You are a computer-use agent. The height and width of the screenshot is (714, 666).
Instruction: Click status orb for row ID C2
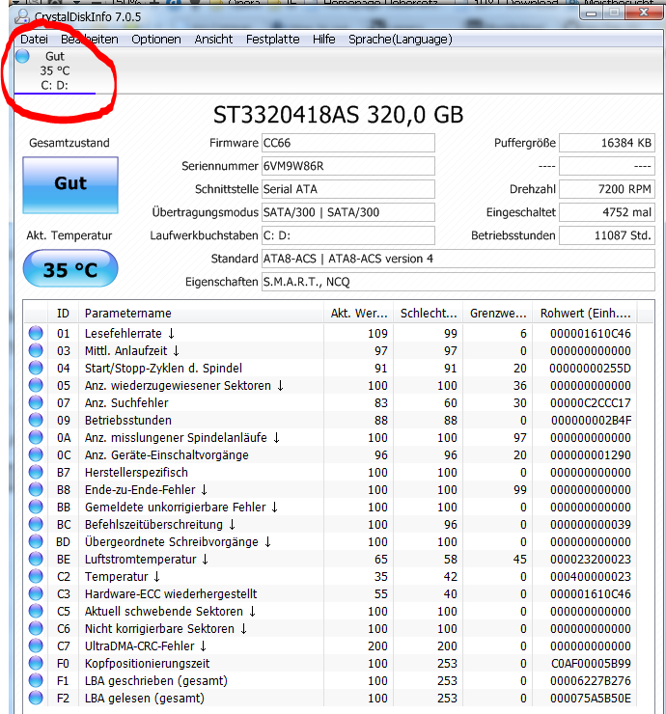tap(36, 576)
